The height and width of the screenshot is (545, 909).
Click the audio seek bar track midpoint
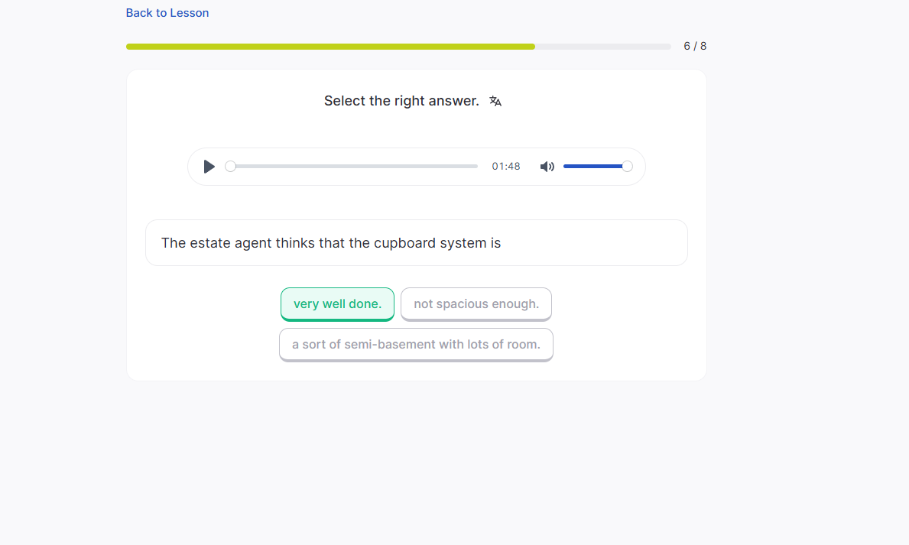pyautogui.click(x=354, y=167)
